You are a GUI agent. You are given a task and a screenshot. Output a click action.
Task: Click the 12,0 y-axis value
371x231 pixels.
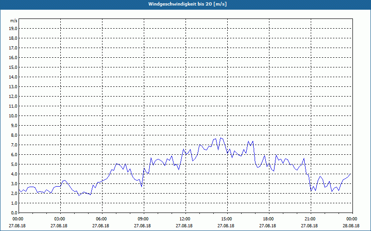13,97
